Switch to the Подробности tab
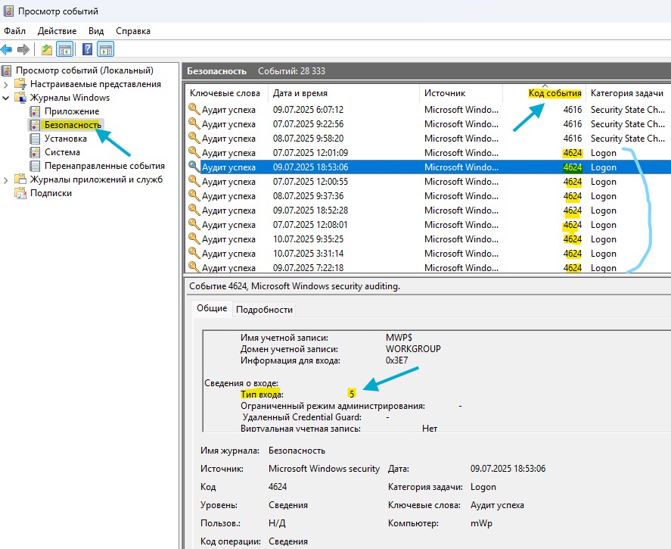The width and height of the screenshot is (671, 549). tap(264, 310)
